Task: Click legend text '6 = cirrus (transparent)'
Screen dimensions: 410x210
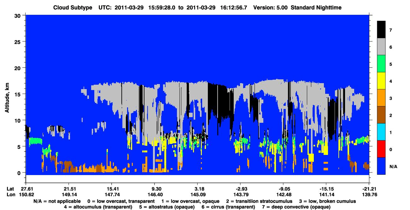Action: point(228,207)
